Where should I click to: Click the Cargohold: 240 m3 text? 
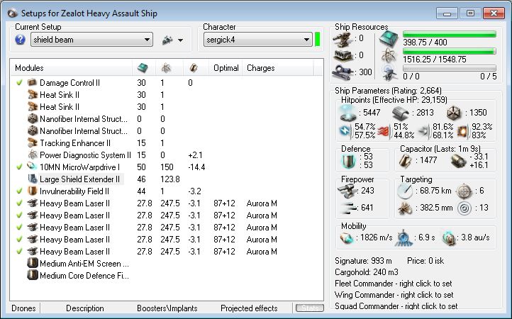[x=367, y=272]
